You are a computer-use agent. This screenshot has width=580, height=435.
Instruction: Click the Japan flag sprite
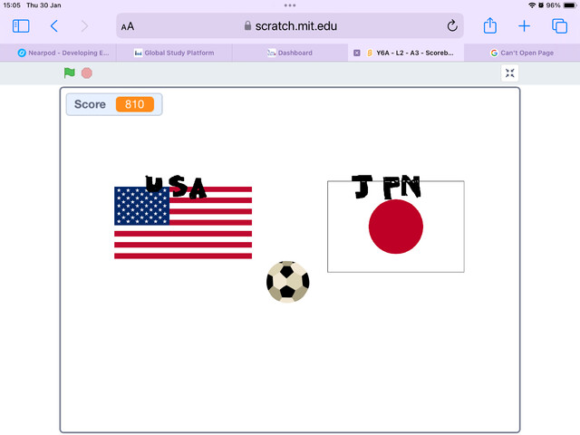coord(396,227)
